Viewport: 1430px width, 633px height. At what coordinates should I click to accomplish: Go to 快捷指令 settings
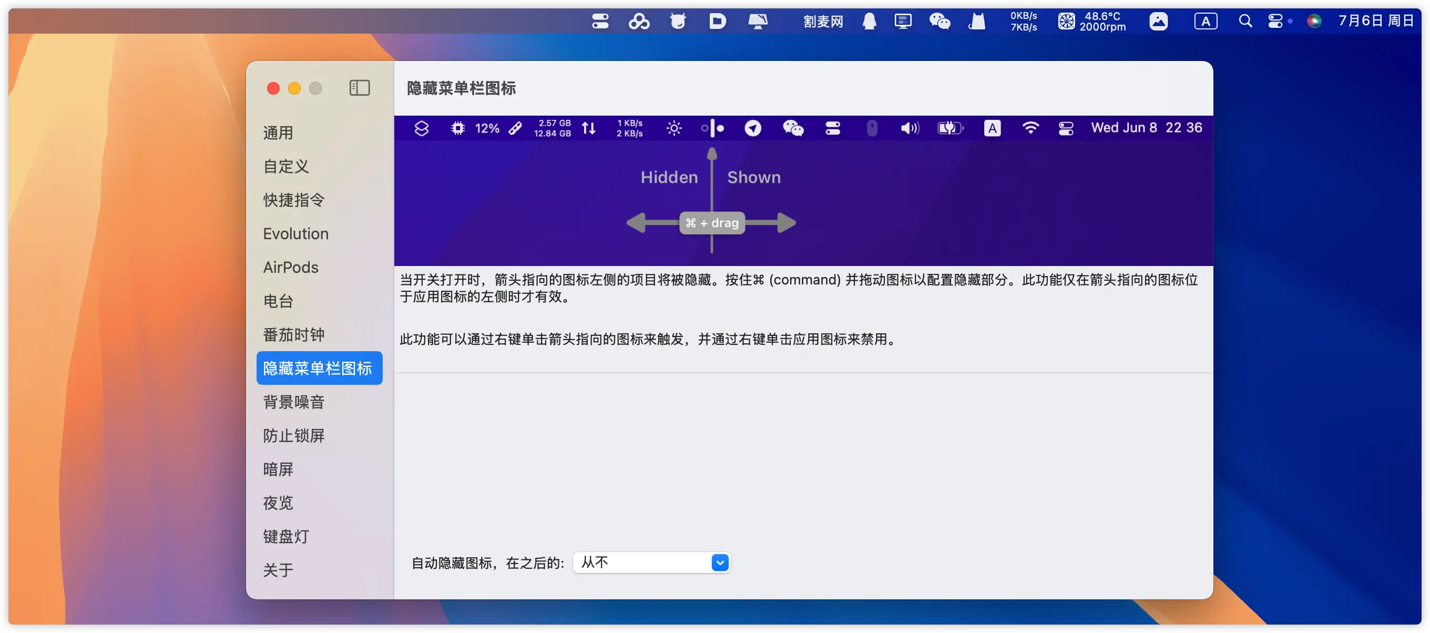(294, 200)
